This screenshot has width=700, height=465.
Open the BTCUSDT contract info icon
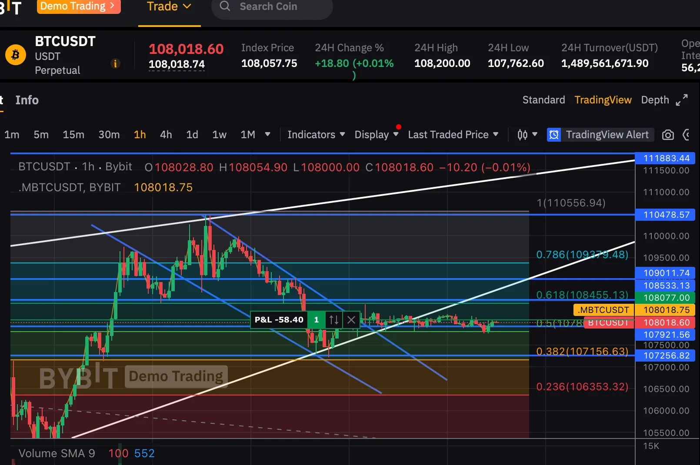[x=115, y=64]
